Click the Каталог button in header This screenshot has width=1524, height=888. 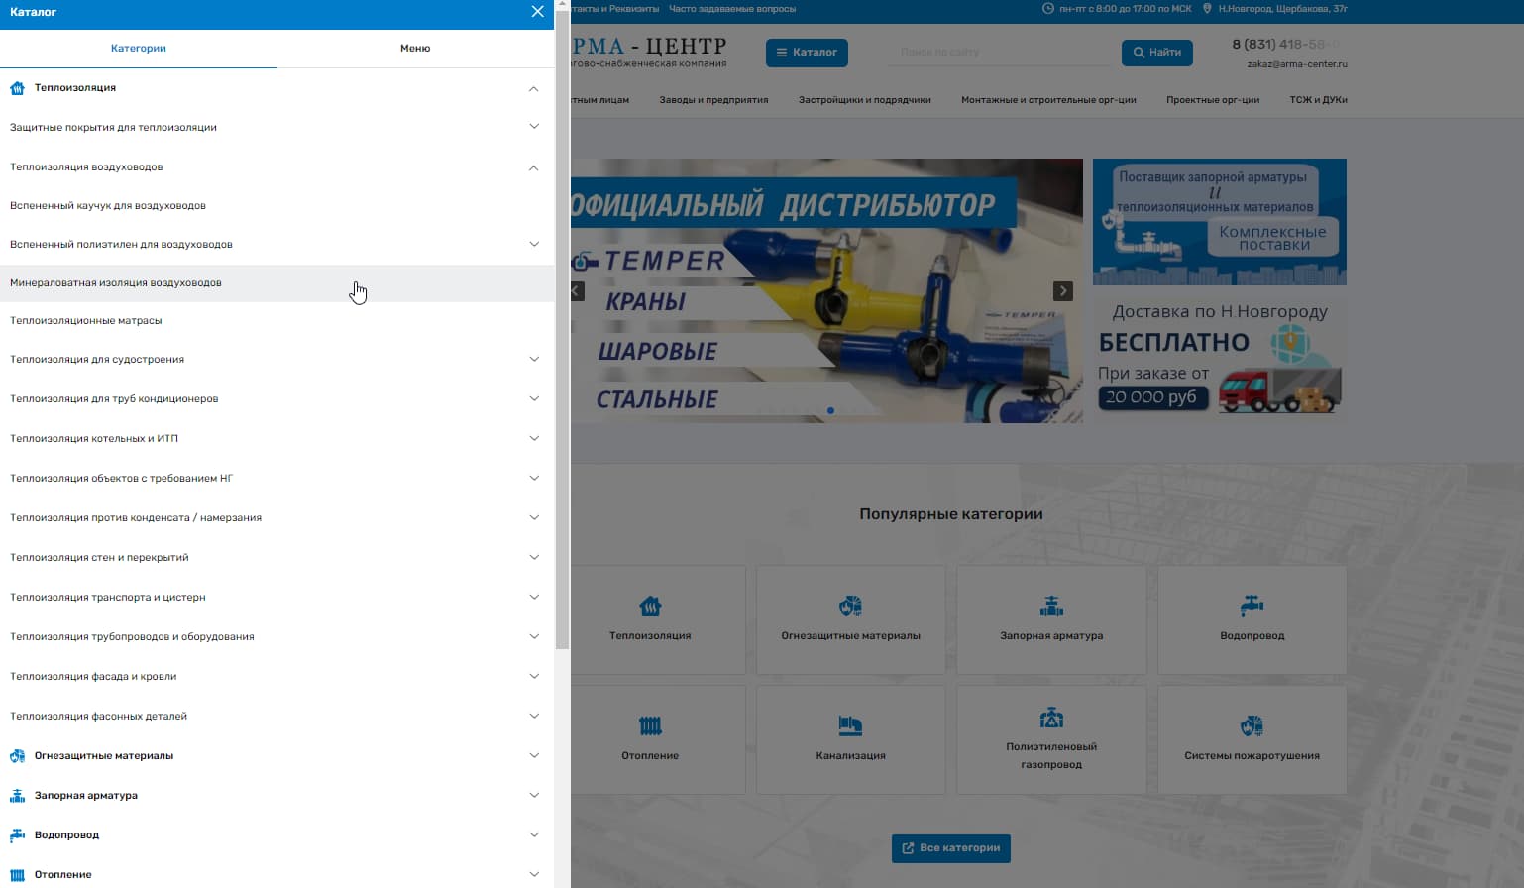pos(807,53)
